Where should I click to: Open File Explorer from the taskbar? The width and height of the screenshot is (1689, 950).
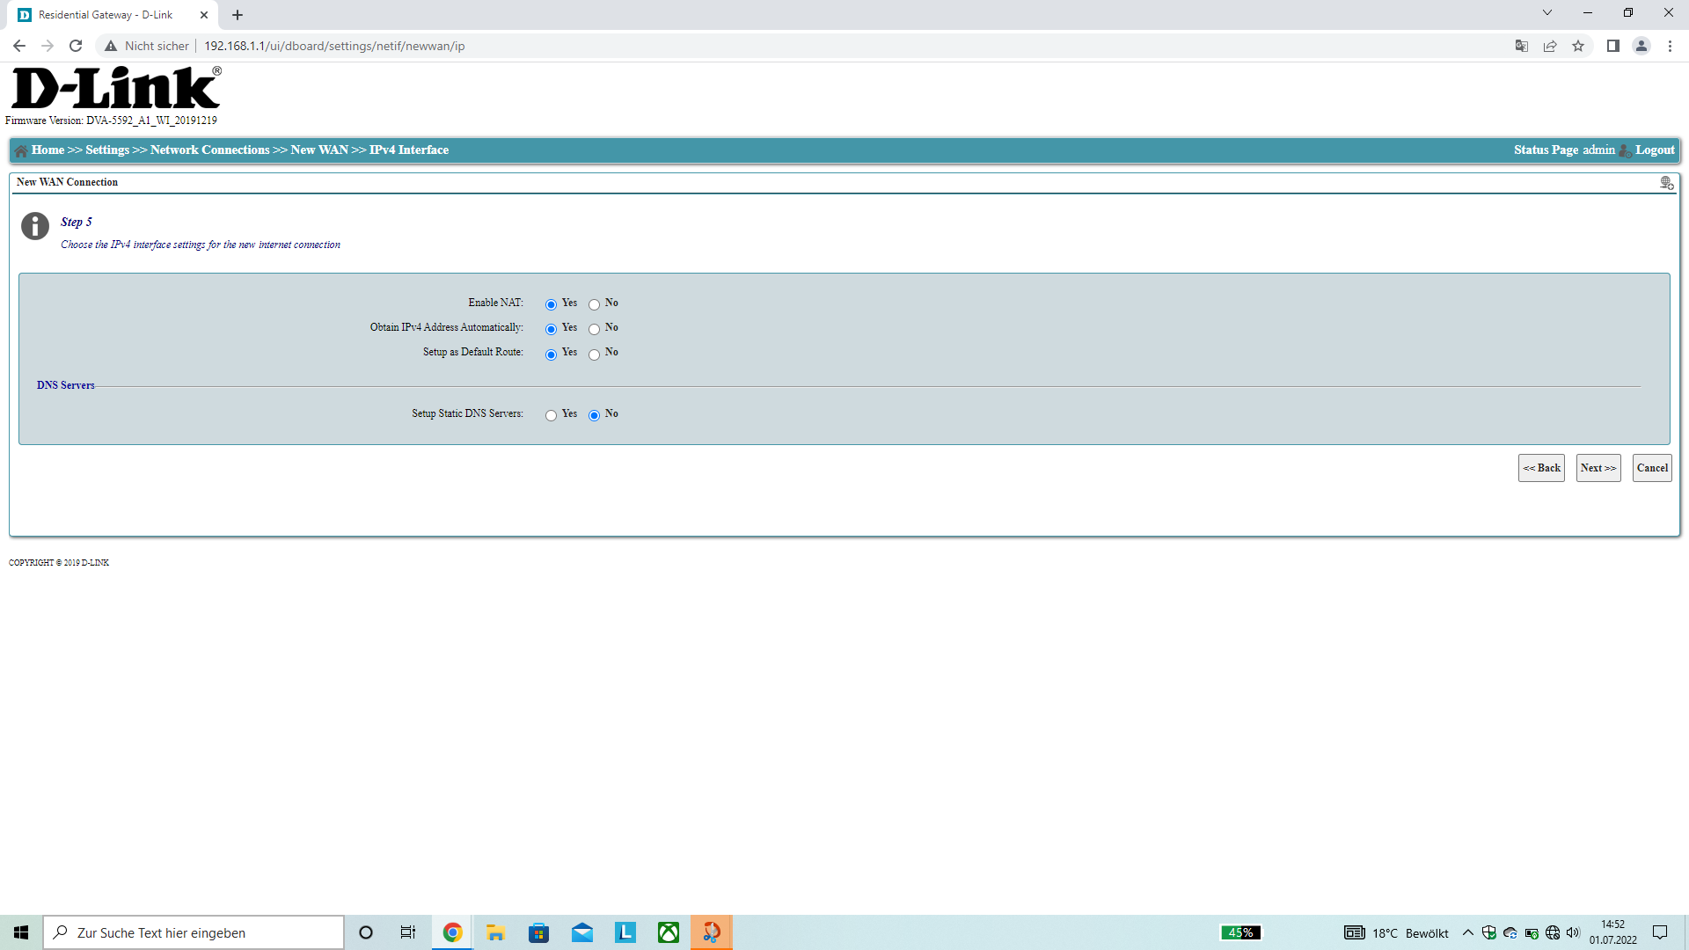[495, 932]
